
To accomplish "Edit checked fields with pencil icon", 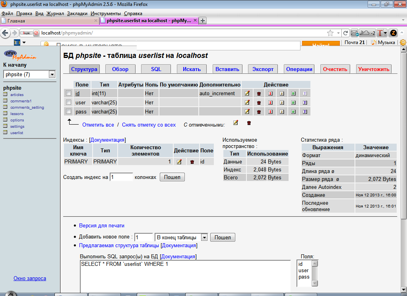I will pyautogui.click(x=235, y=123).
